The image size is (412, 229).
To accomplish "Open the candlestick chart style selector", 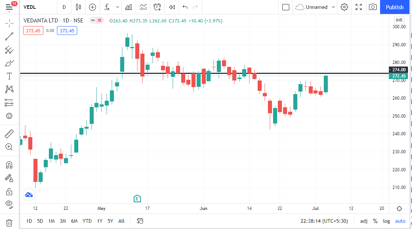I will [x=78, y=7].
